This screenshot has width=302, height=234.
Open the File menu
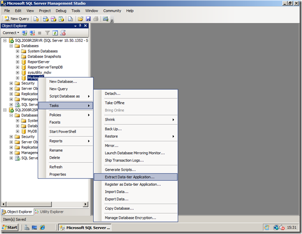tap(7, 11)
